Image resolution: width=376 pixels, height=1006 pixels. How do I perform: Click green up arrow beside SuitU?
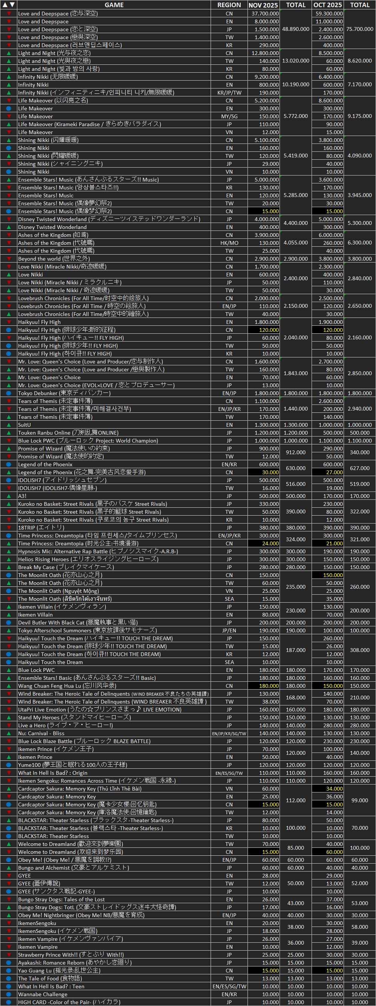tap(9, 425)
